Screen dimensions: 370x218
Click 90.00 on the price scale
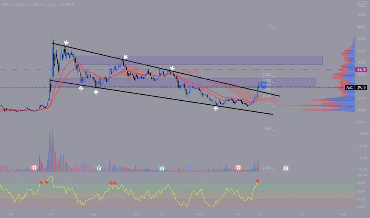point(361,15)
